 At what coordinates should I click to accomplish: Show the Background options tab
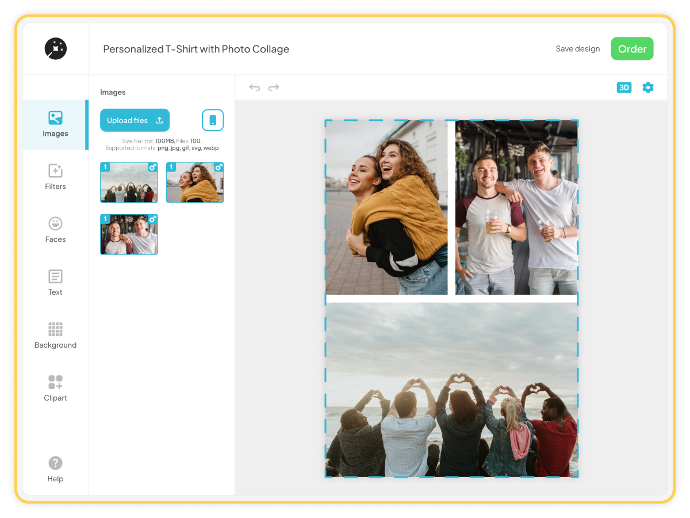coord(55,336)
